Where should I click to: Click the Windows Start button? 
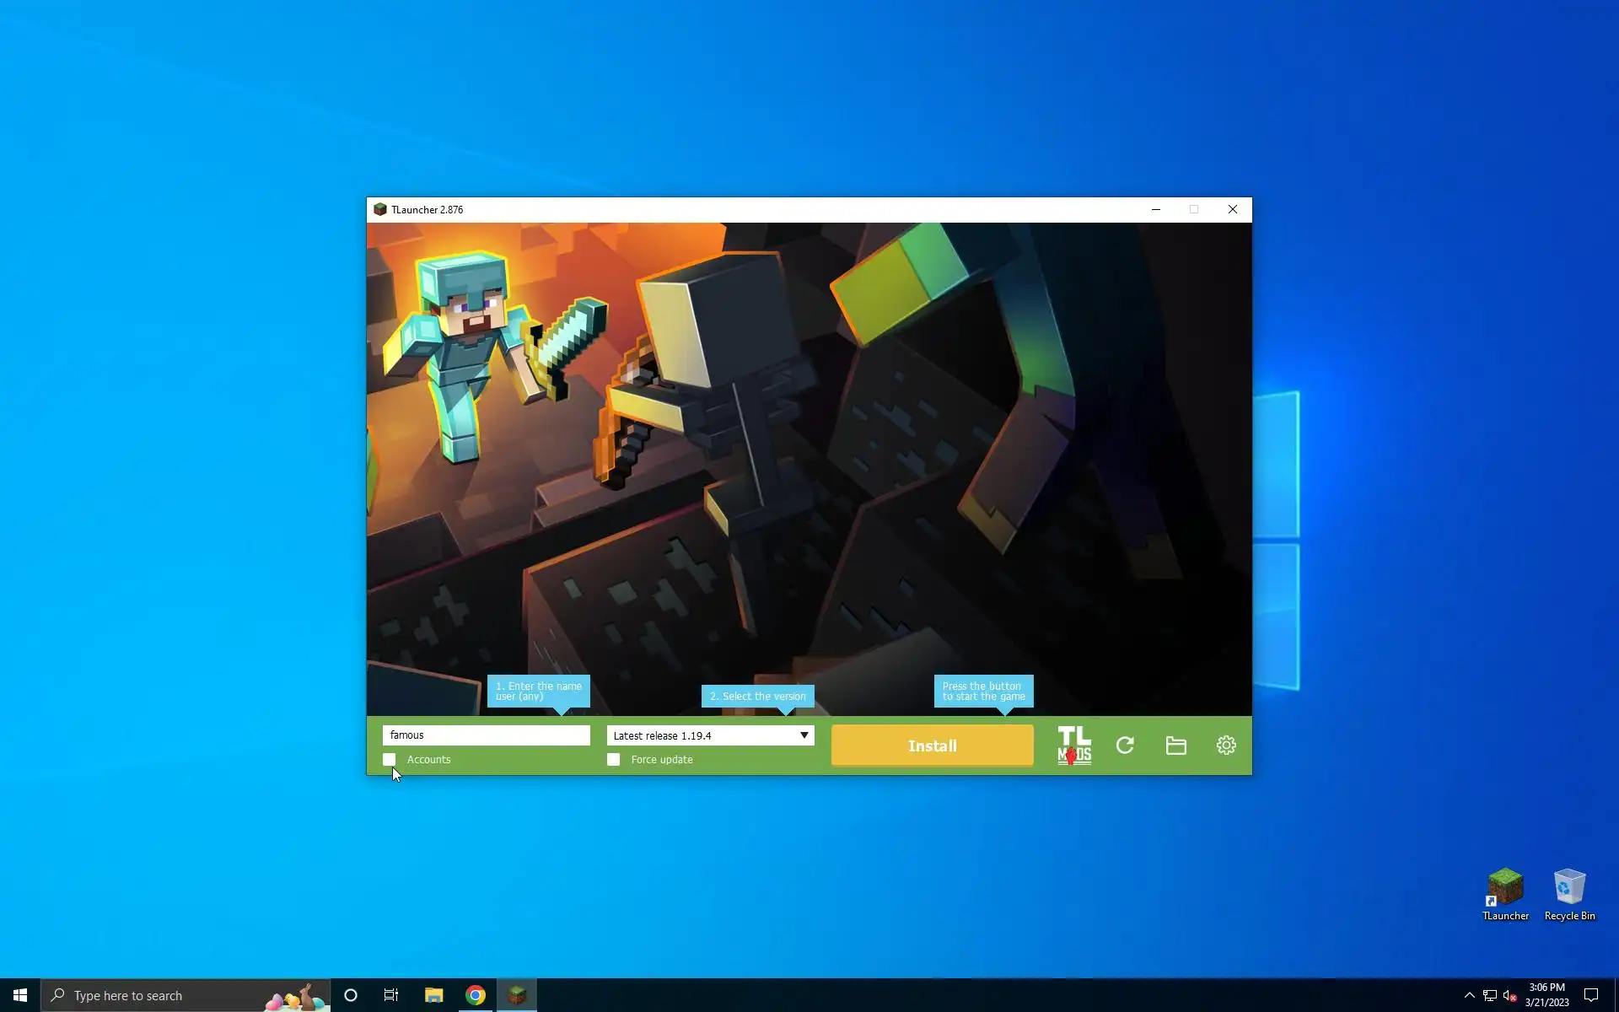pos(20,995)
